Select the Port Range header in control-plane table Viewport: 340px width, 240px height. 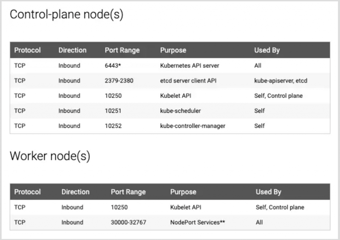(x=122, y=50)
